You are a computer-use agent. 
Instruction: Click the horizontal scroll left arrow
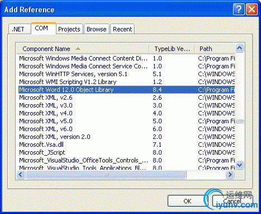pyautogui.click(x=21, y=175)
